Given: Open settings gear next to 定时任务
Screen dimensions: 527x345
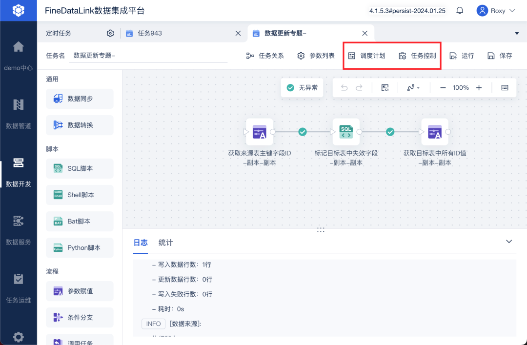Looking at the screenshot, I should tap(110, 33).
